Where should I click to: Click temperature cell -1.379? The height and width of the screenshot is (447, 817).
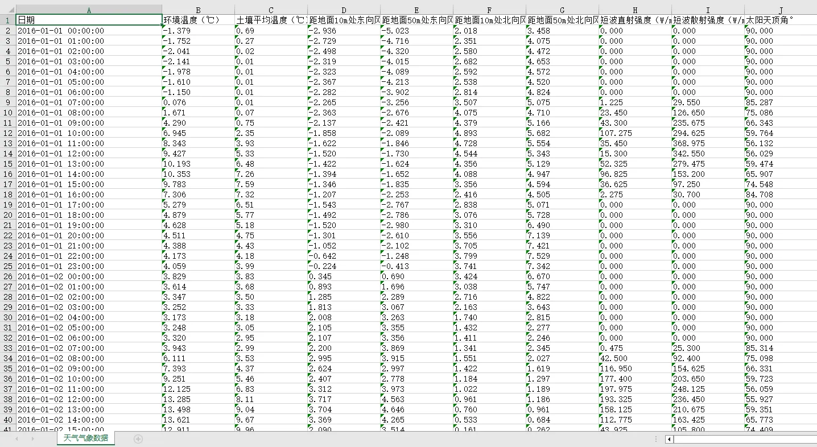pos(198,31)
